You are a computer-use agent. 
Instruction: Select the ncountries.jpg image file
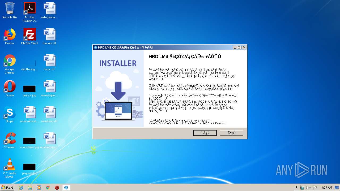click(x=29, y=143)
